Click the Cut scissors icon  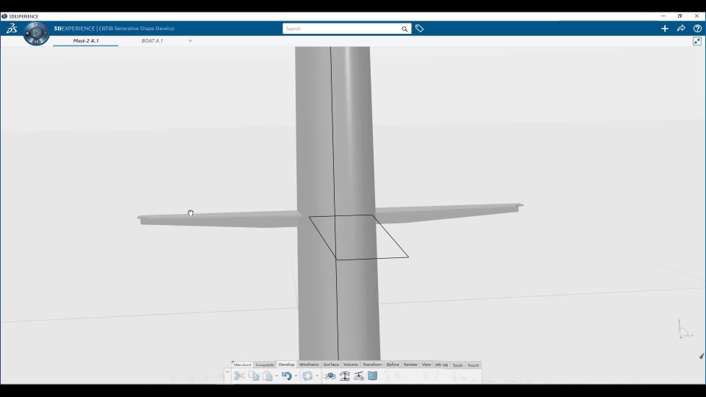click(240, 376)
